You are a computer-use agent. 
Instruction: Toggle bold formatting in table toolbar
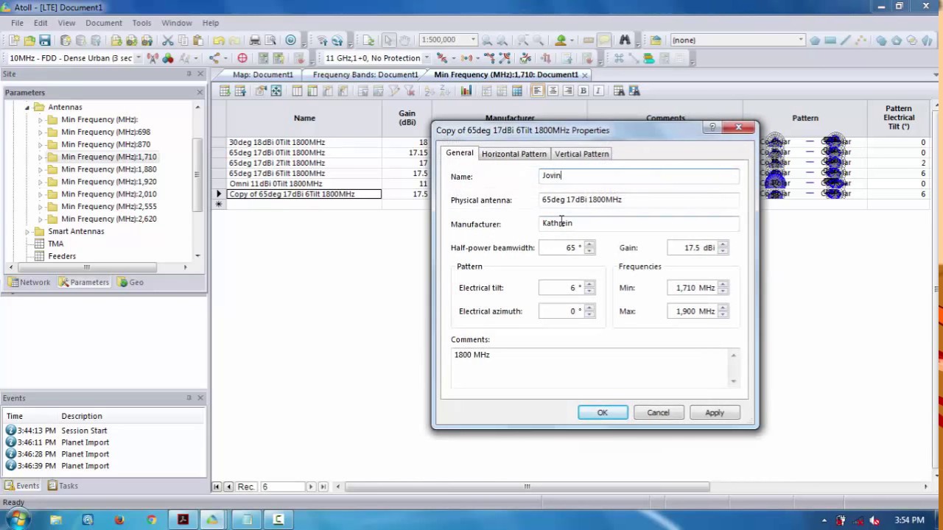[583, 91]
